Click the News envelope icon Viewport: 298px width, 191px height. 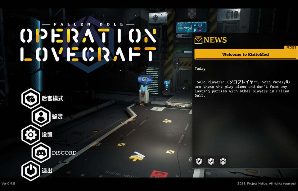(198, 40)
